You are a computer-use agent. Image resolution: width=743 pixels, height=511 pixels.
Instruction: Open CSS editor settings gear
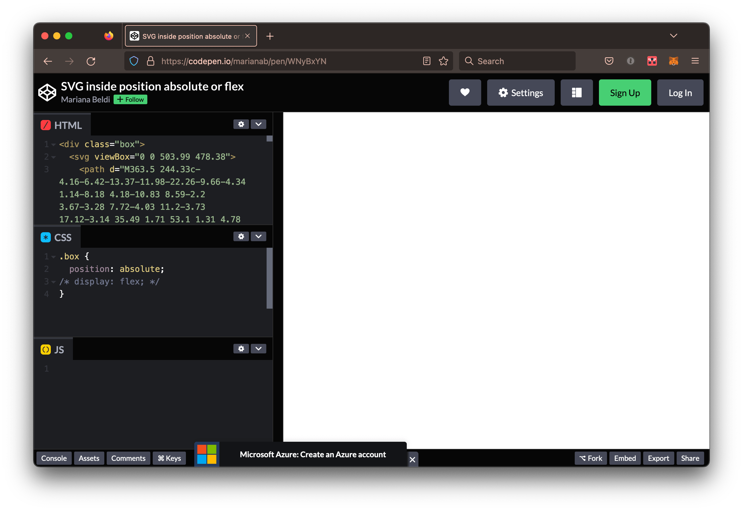point(241,236)
